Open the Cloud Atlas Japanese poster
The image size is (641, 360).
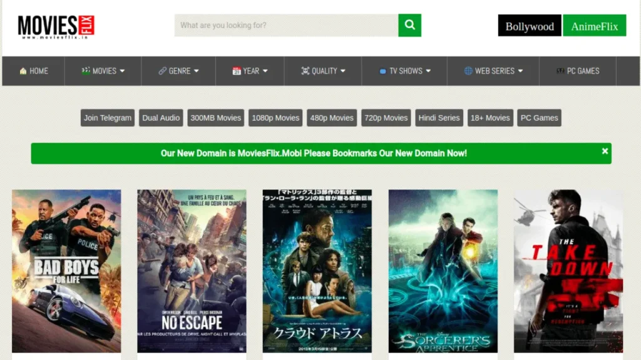click(317, 271)
